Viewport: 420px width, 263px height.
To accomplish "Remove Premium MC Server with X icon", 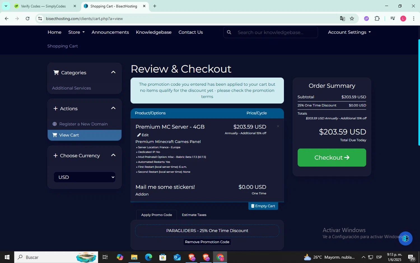I will pyautogui.click(x=278, y=126).
